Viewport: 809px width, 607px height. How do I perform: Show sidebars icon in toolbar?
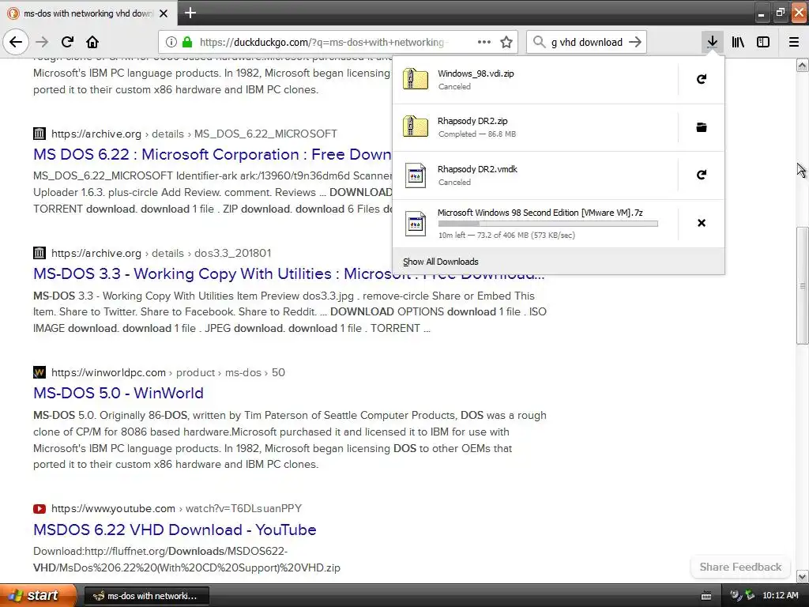[763, 42]
